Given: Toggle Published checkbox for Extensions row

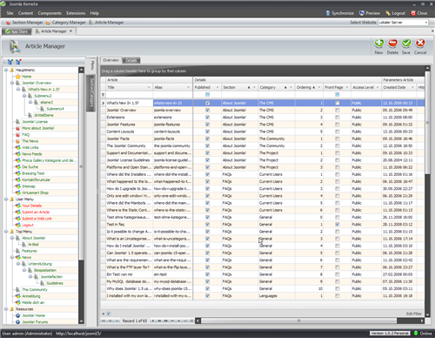Looking at the screenshot, I should (x=207, y=118).
